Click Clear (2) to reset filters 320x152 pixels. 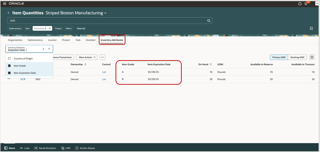[x=81, y=29]
